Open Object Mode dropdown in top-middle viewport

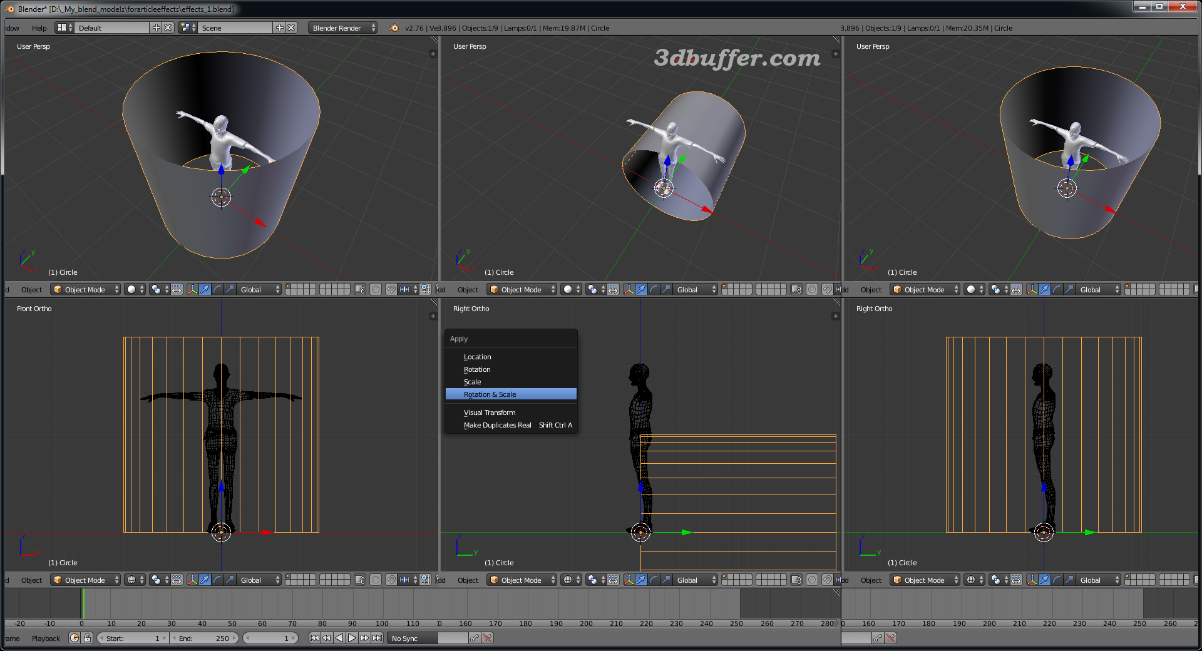click(x=522, y=290)
